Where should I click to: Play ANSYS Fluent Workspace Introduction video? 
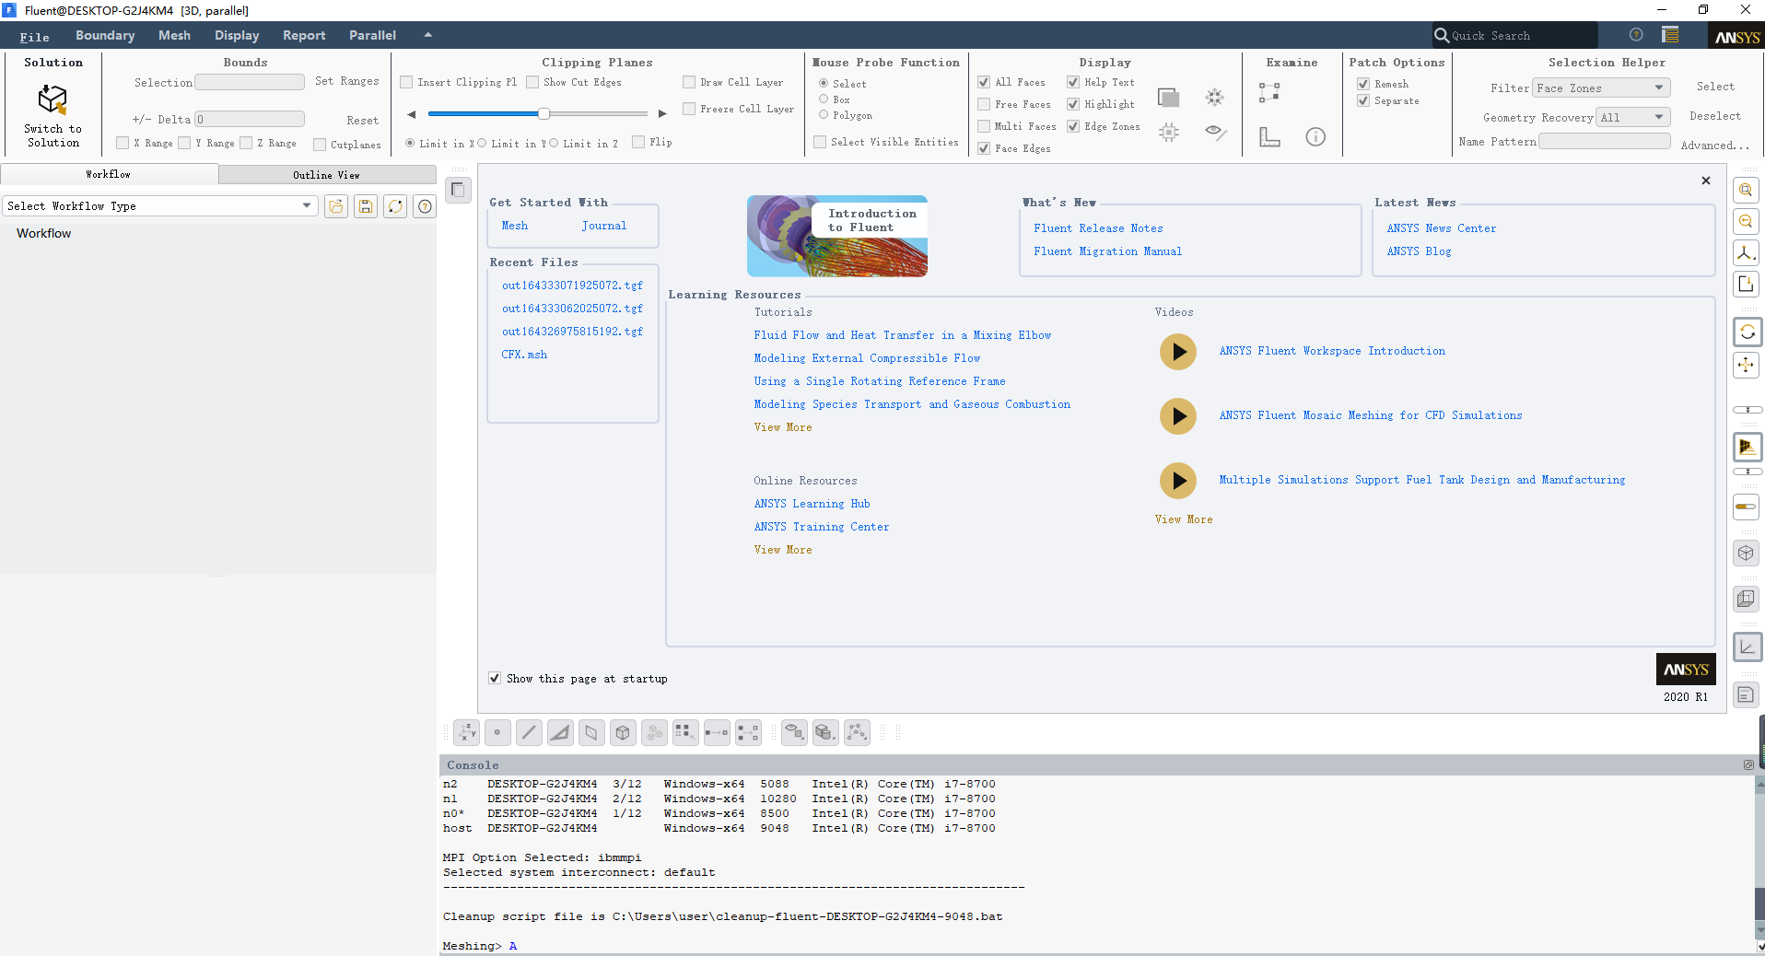1178,352
